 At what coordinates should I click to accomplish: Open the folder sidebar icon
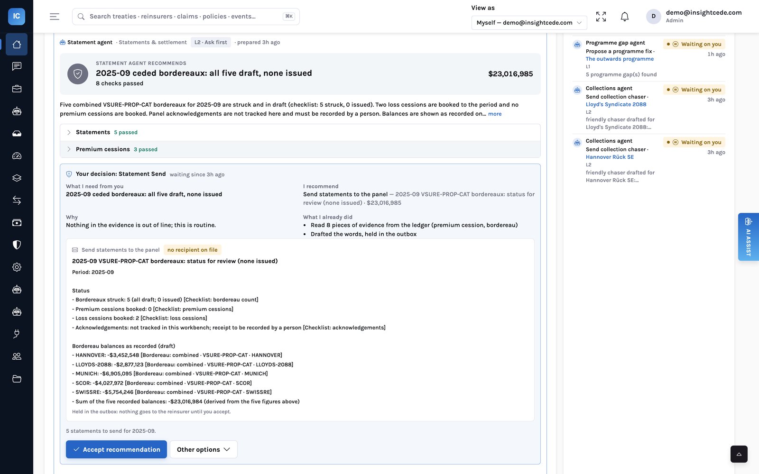(x=17, y=379)
